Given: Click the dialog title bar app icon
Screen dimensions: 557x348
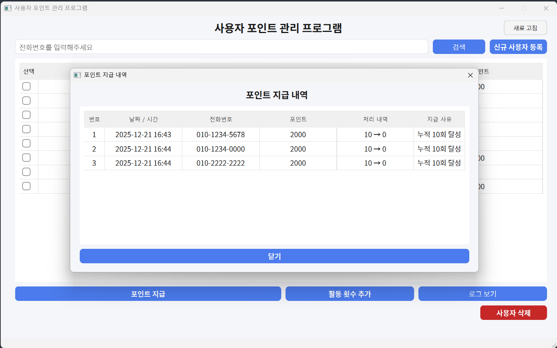Looking at the screenshot, I should coord(77,75).
